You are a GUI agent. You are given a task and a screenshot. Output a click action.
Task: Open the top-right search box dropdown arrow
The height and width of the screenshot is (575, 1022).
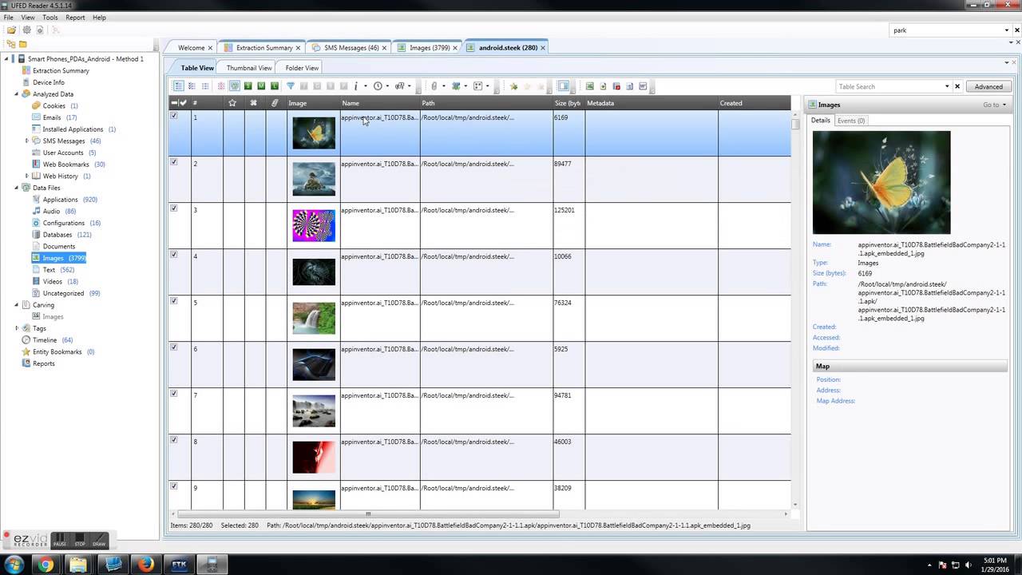click(x=1006, y=30)
